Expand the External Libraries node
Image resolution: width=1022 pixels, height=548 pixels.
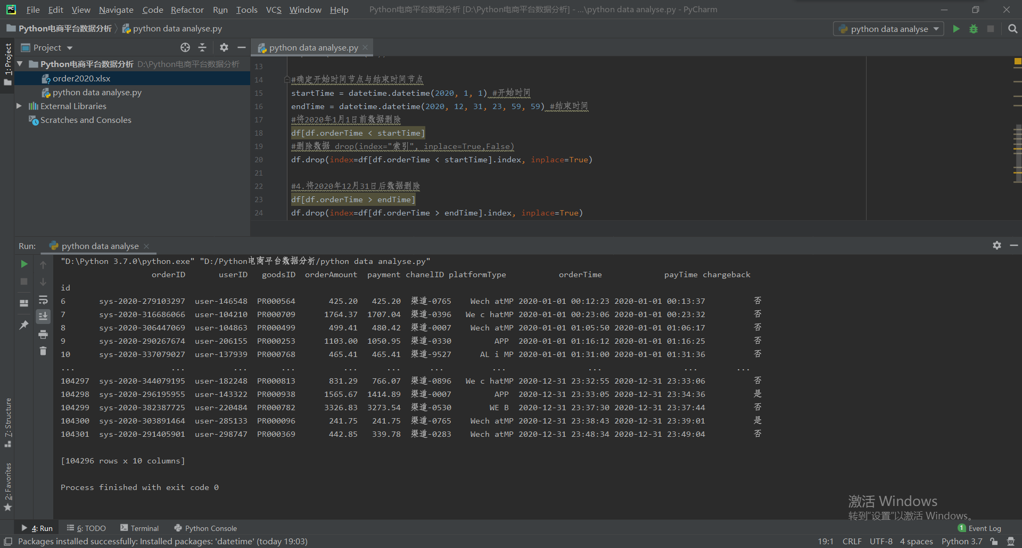tap(19, 106)
